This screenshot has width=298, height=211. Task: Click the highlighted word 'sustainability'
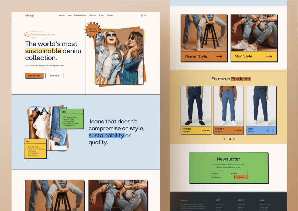point(106,136)
